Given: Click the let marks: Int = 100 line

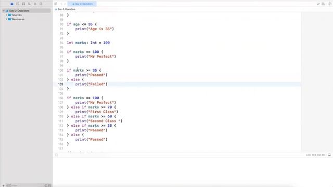Looking at the screenshot, I should pyautogui.click(x=88, y=43).
